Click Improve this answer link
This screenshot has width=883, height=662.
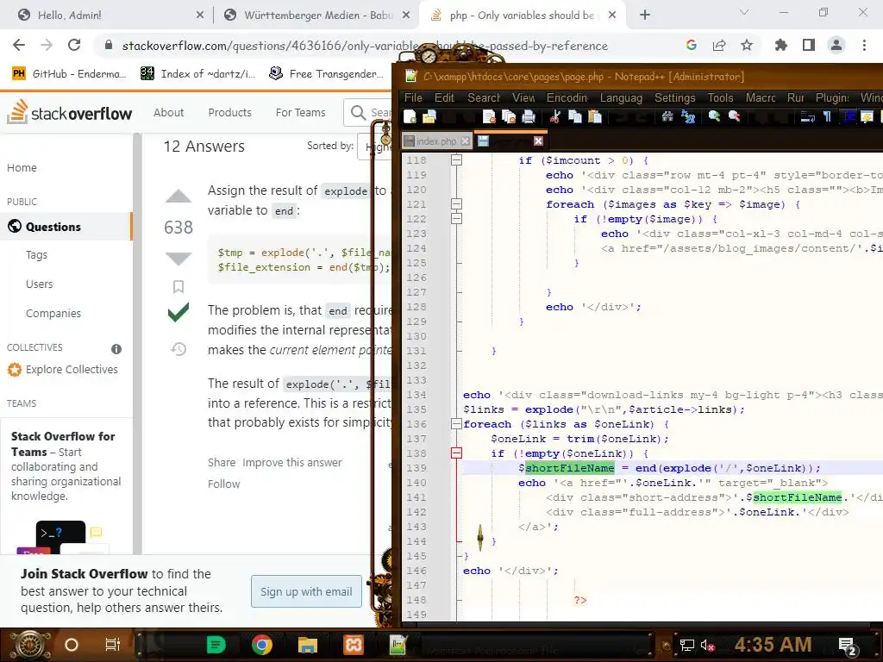coord(292,463)
